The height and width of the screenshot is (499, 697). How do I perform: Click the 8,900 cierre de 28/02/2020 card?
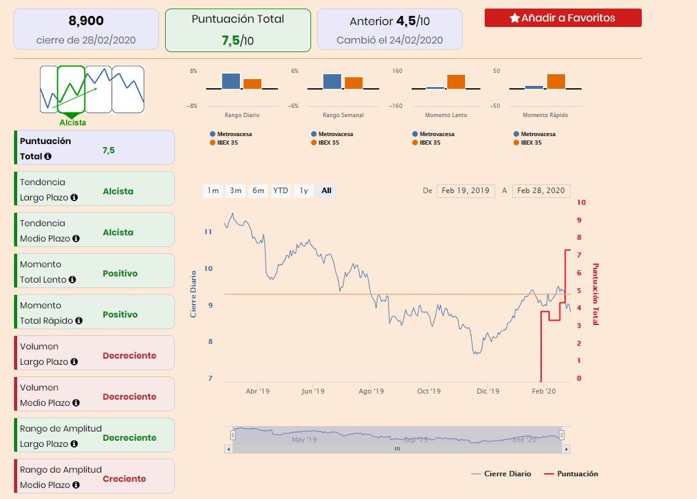coord(86,29)
